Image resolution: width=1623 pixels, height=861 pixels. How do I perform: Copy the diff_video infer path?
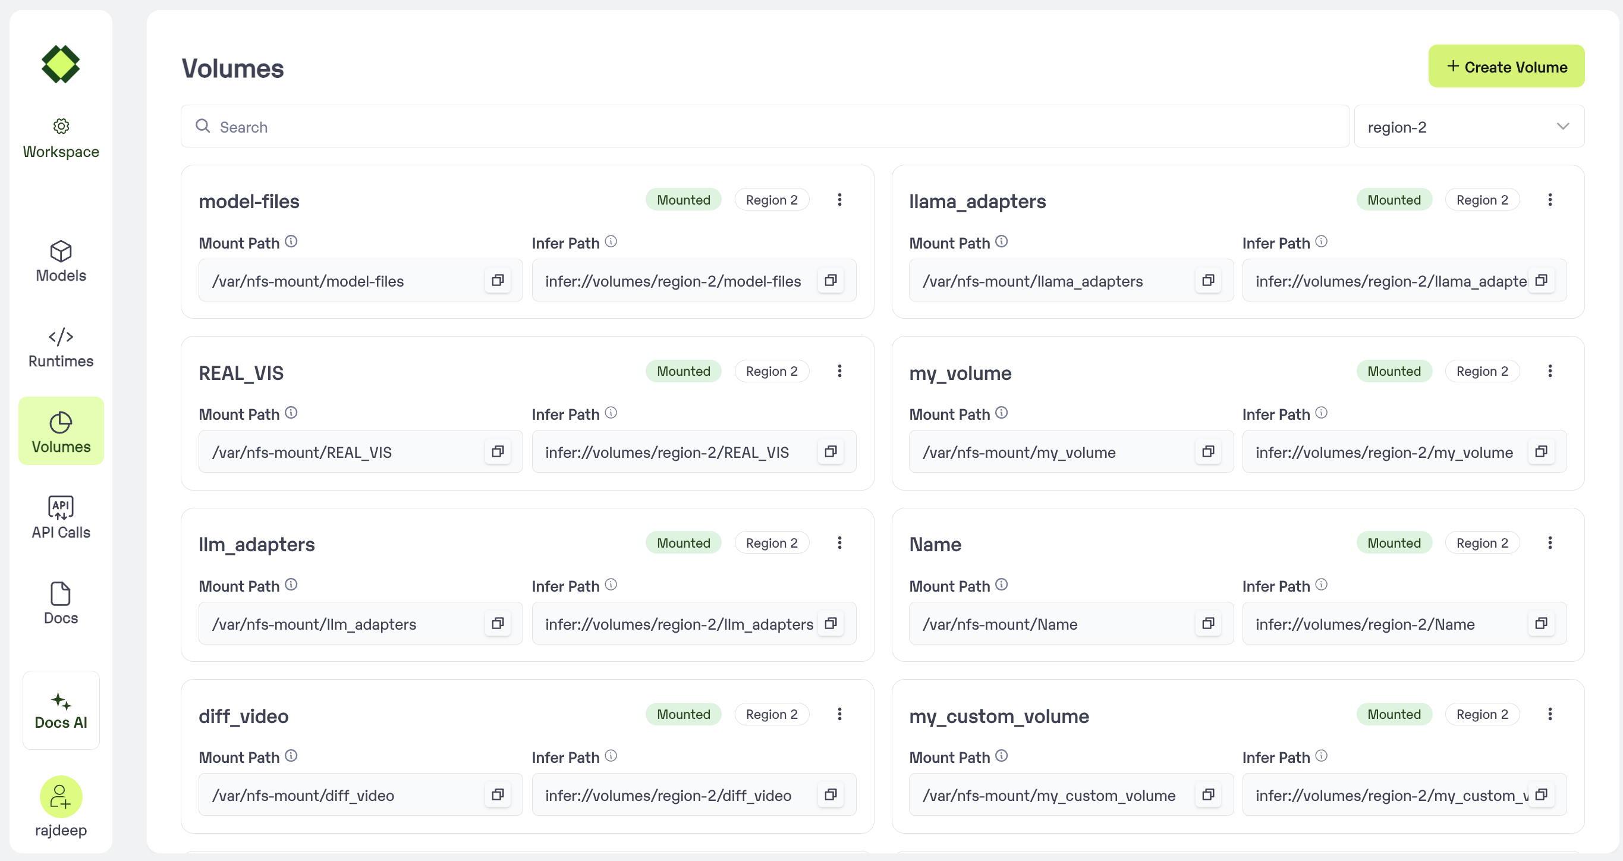point(831,795)
